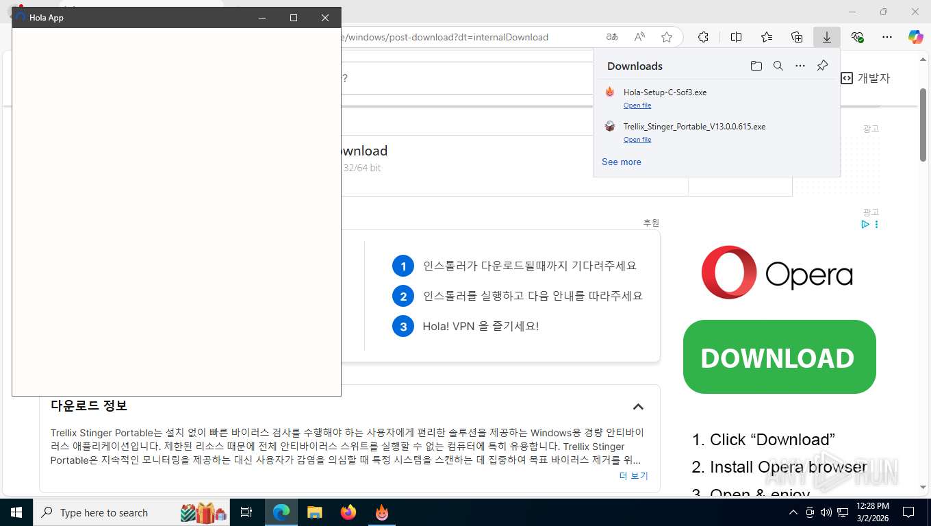The height and width of the screenshot is (526, 931).
Task: Open Browser essentials heart icon
Action: point(857,37)
